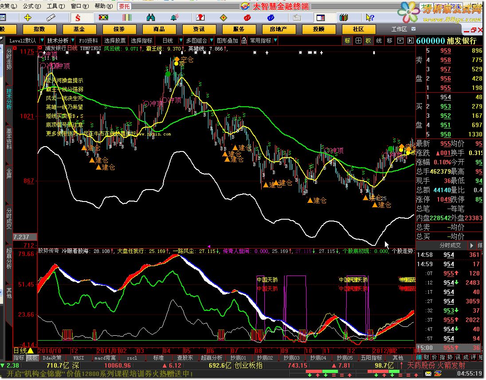Select the ruler measuring tool icon
The height and width of the screenshot is (380, 486).
click(x=51, y=18)
